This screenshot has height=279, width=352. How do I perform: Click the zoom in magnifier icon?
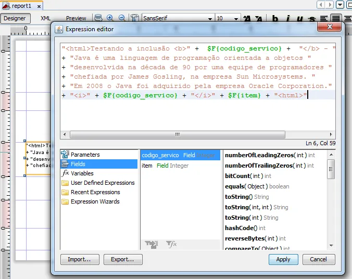click(110, 18)
